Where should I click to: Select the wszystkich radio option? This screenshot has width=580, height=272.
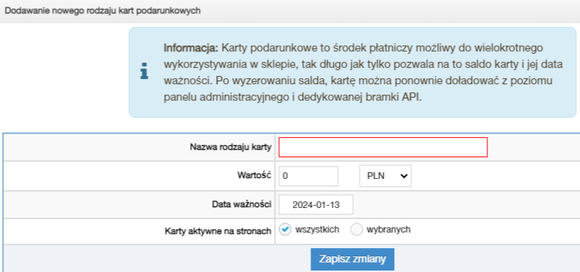click(x=285, y=230)
